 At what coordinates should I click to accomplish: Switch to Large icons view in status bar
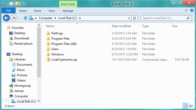pyautogui.click(x=191, y=106)
